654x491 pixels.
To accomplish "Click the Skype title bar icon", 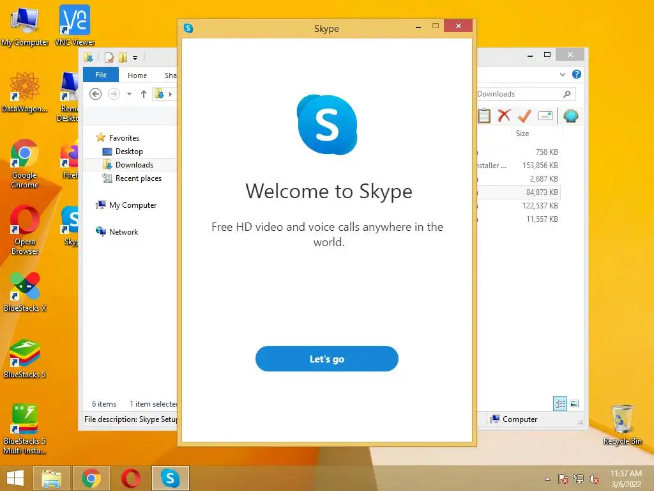I will (x=188, y=28).
